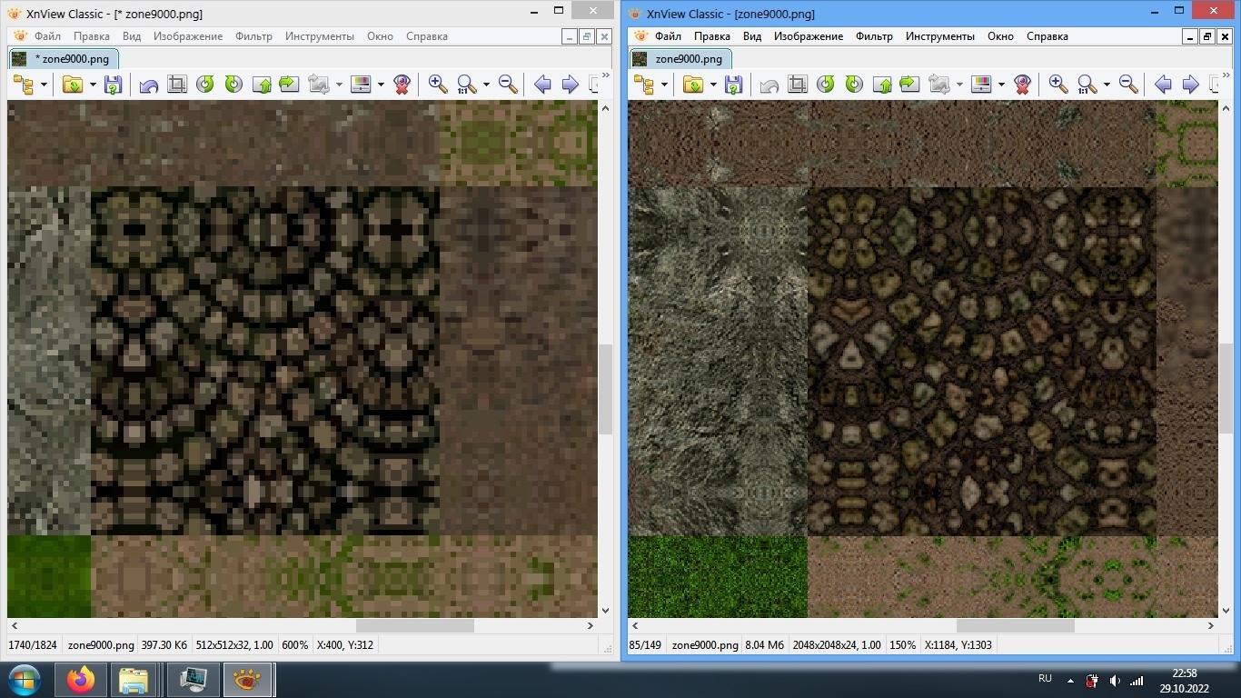Open Фильтр menu in left window

tap(253, 36)
